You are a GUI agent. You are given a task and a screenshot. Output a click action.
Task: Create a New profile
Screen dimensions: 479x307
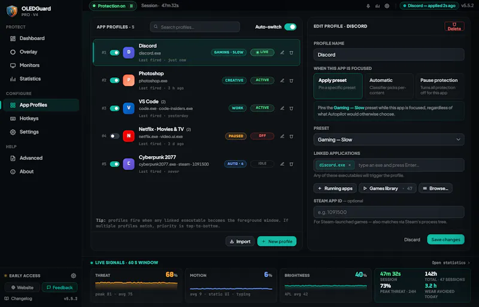tap(277, 241)
